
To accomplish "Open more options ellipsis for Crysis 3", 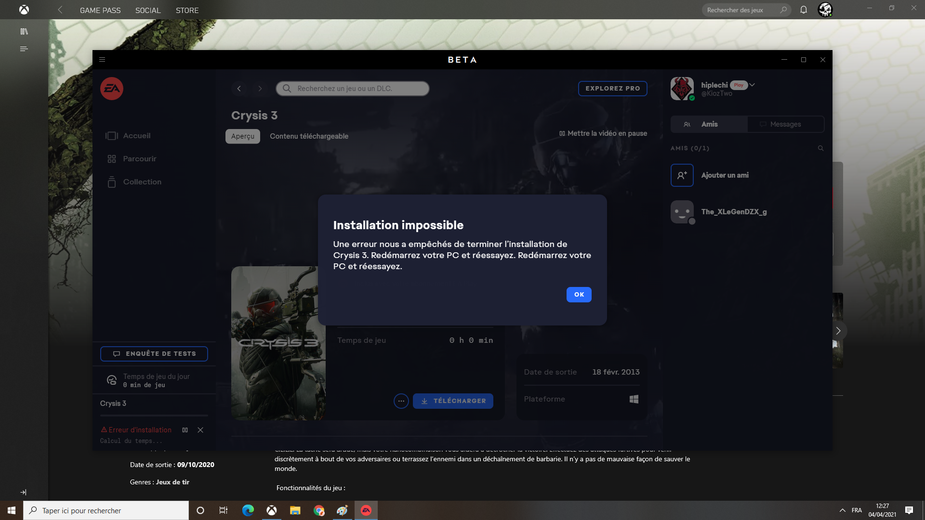I will (401, 401).
